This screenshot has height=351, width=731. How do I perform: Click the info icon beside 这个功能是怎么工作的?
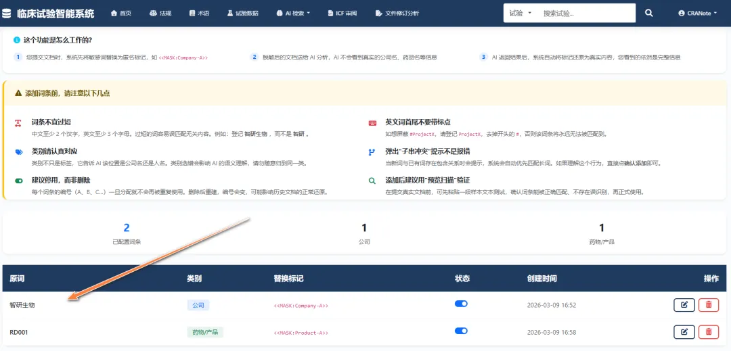click(x=17, y=41)
